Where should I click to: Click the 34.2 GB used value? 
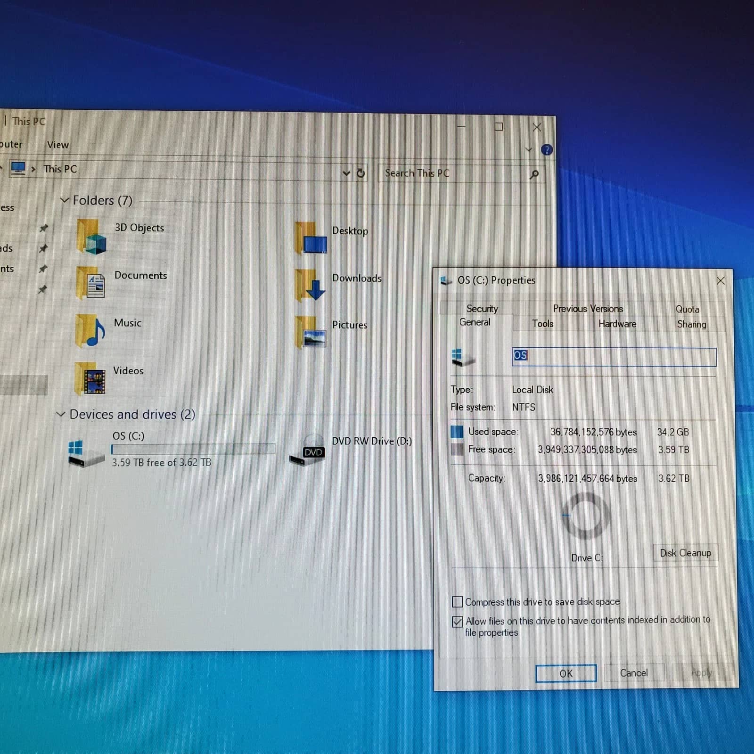[x=673, y=432]
